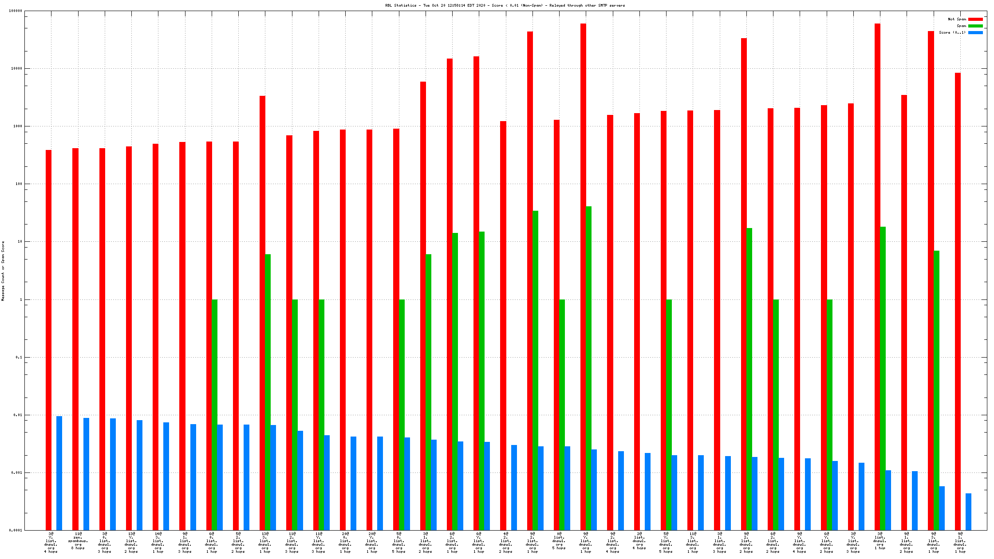Viewport: 994px width, 559px height.
Task: Click the 0.0001 y-axis tick label
Action: [16, 531]
